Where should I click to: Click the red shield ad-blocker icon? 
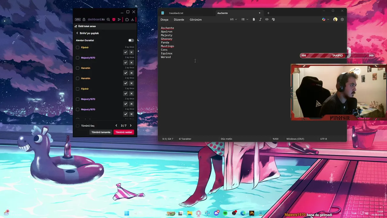pos(114,19)
